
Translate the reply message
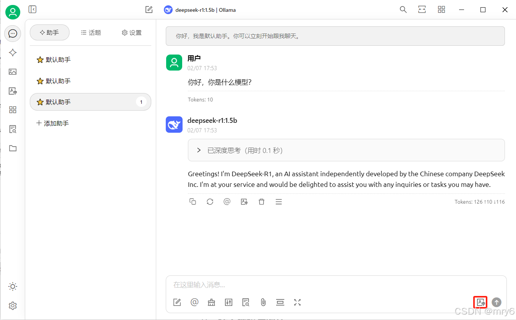tap(244, 202)
